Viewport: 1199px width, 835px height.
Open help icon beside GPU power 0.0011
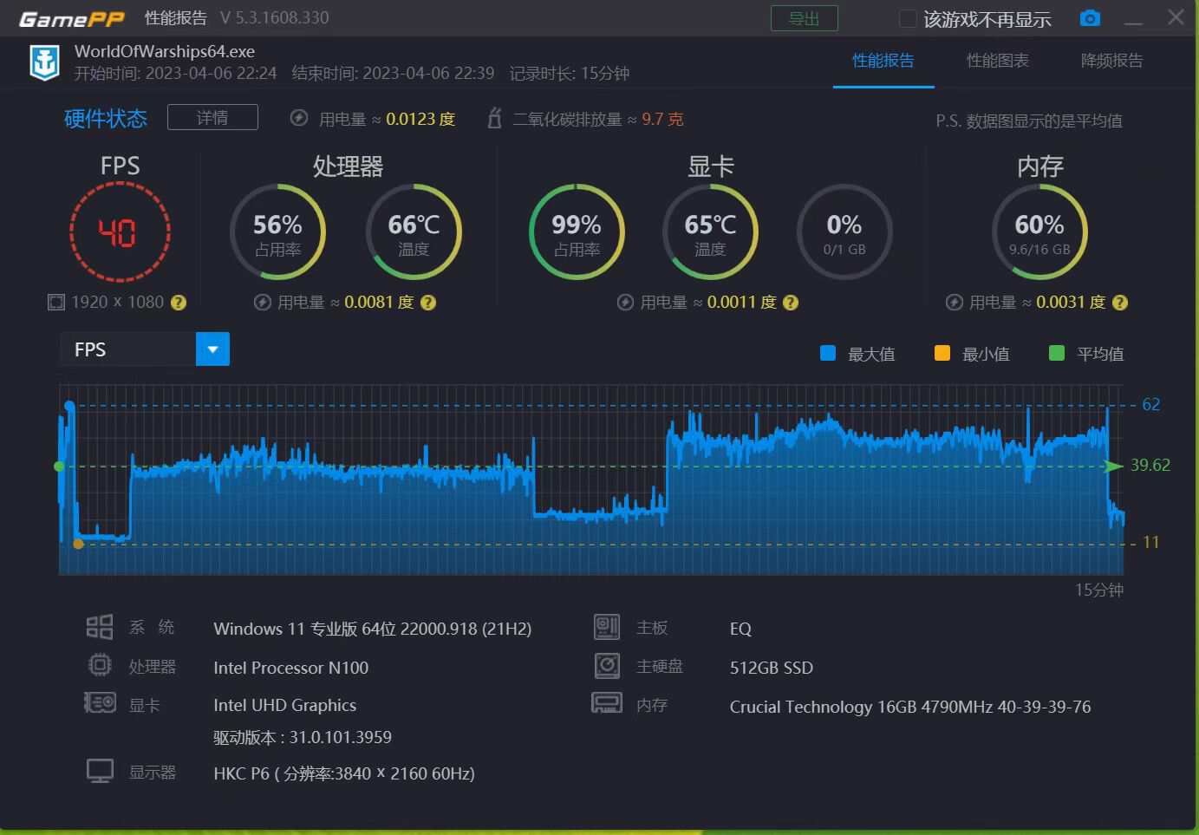(791, 303)
